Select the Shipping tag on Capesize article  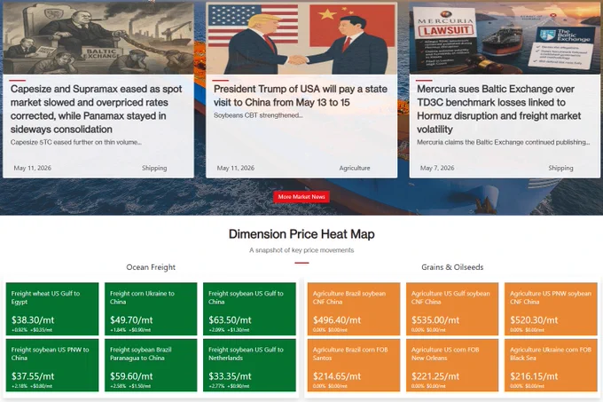point(154,168)
